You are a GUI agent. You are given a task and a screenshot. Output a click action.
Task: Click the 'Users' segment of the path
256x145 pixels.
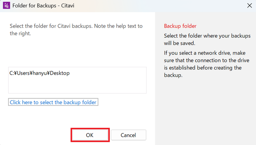coord(23,73)
